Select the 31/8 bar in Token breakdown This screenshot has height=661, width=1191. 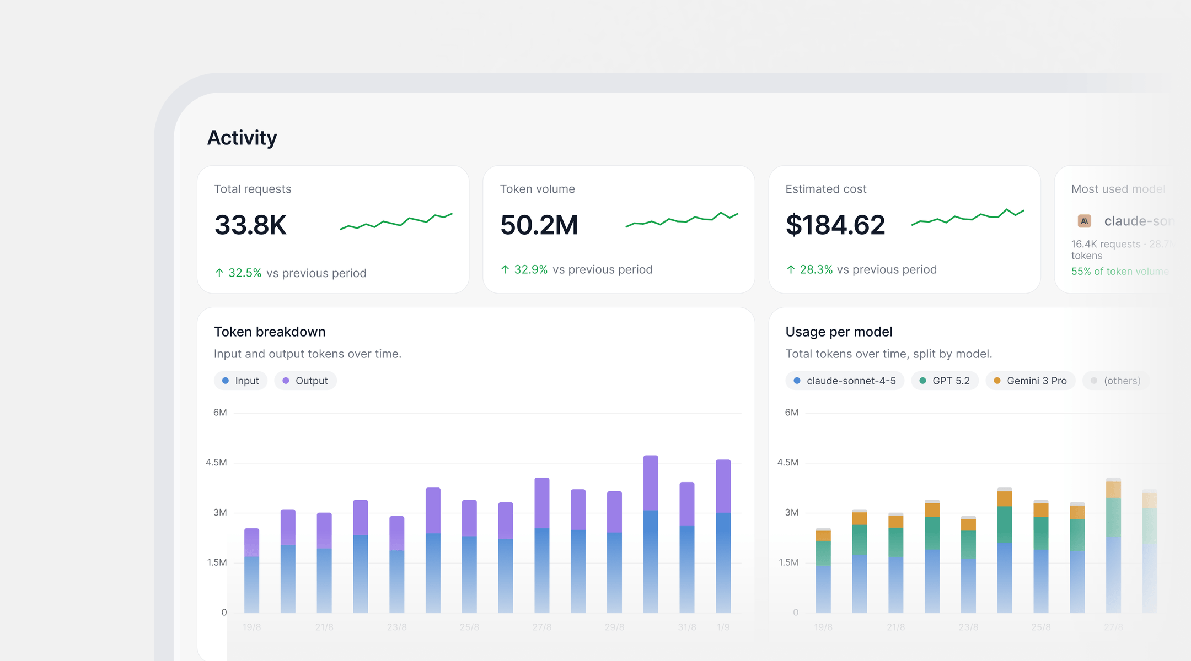(687, 548)
